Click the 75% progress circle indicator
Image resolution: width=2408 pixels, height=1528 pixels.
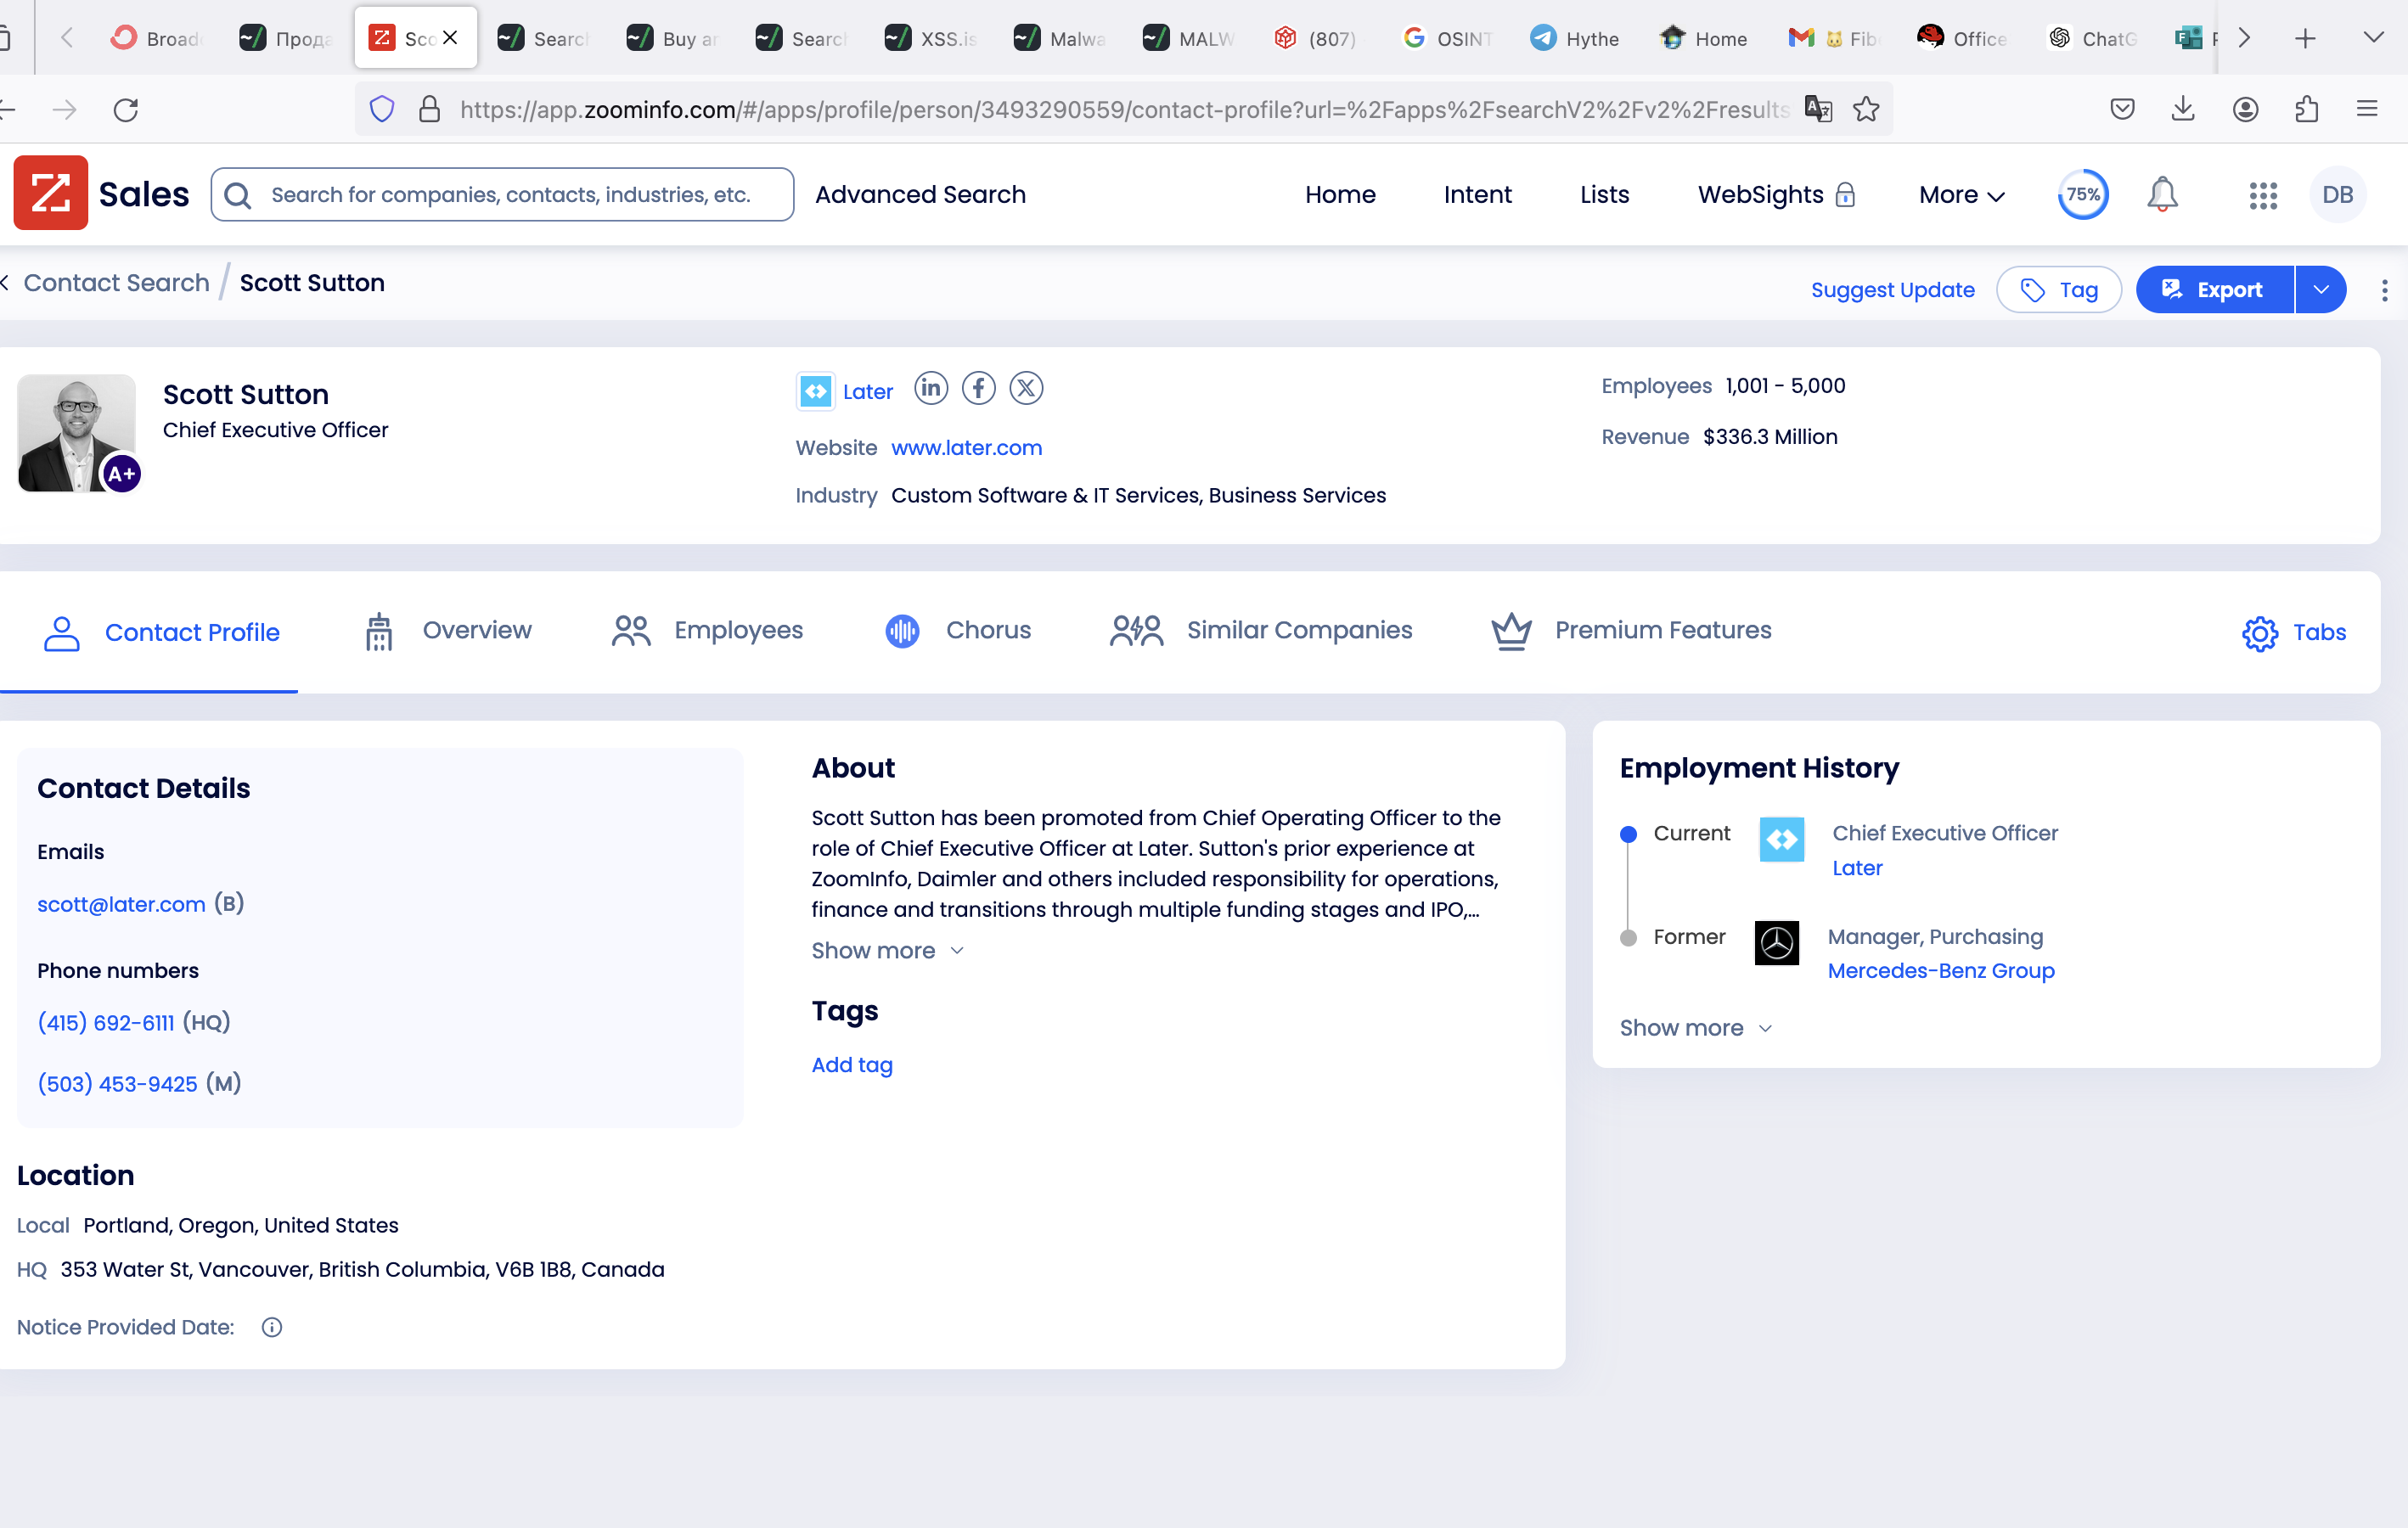pyautogui.click(x=2082, y=195)
